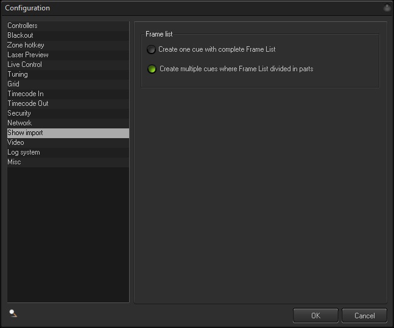This screenshot has width=394, height=328.
Task: Select 'Create multiple cues' divided Frame List option
Action: 152,69
